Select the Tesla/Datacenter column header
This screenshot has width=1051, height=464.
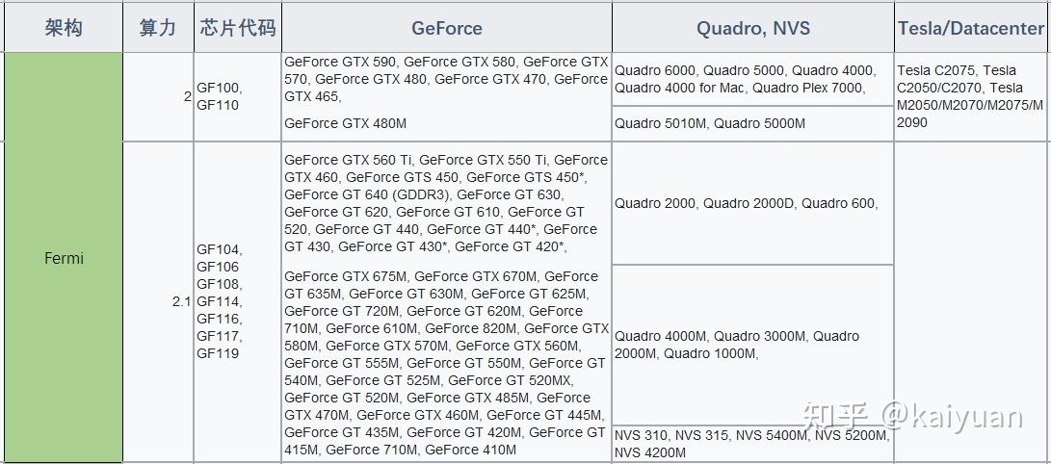(x=970, y=29)
